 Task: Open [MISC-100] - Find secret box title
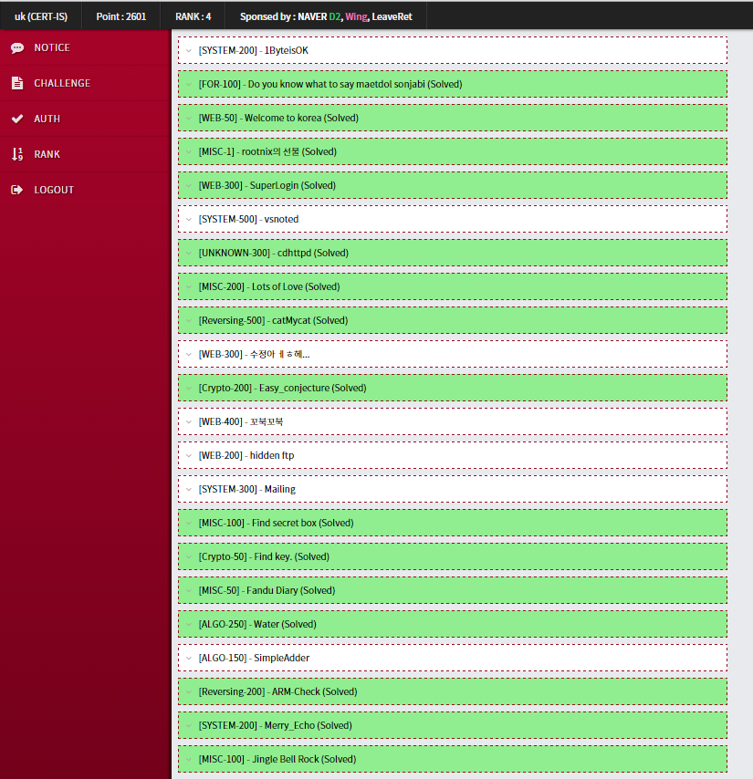pyautogui.click(x=276, y=524)
